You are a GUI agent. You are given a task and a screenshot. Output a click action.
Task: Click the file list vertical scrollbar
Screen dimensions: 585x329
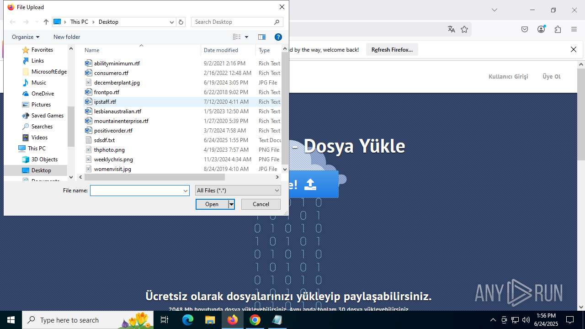pos(285,109)
